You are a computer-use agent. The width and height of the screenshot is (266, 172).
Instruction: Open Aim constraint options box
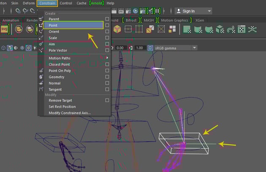coord(107,44)
